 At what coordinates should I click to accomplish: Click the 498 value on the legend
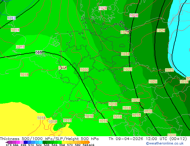coord(23,145)
